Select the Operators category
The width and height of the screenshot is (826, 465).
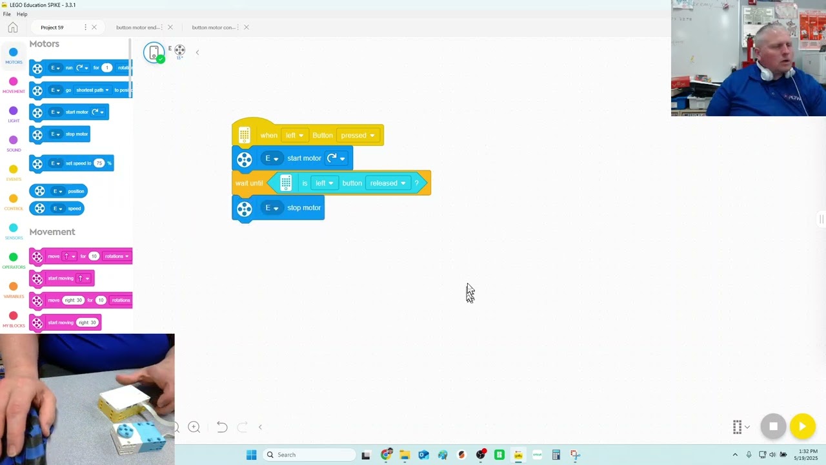[14, 261]
